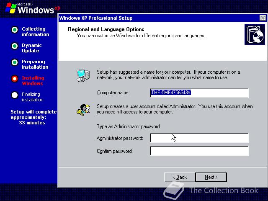The width and height of the screenshot is (268, 201).
Task: Click the "Installing Windows" red label
Action: [x=33, y=80]
